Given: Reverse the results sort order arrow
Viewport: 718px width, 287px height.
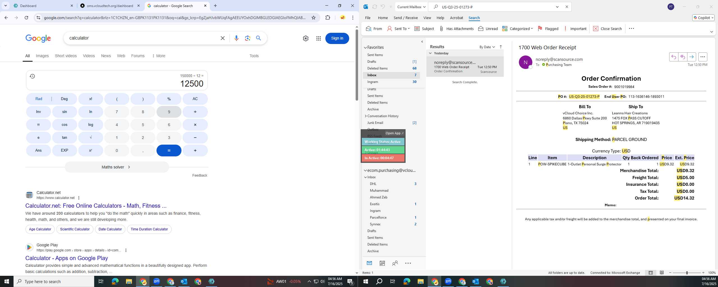Looking at the screenshot, I should coord(501,47).
